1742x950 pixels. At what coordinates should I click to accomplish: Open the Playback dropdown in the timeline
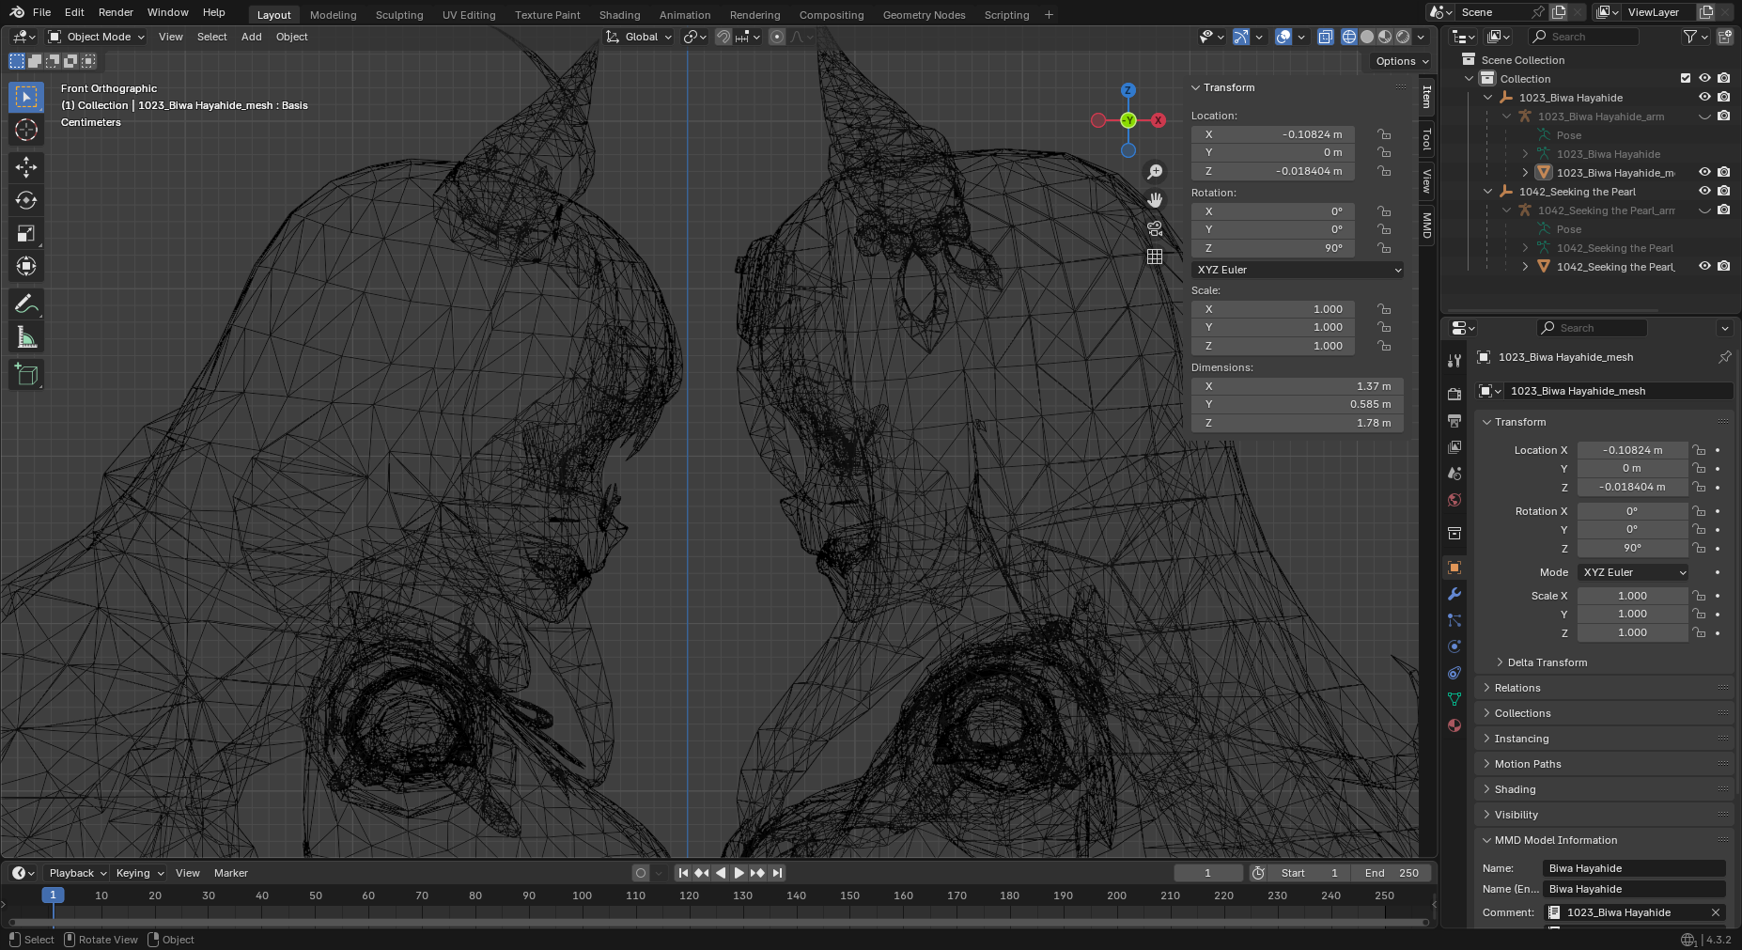pyautogui.click(x=77, y=873)
